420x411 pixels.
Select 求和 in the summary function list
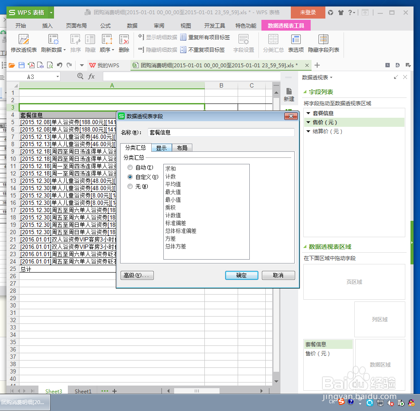click(171, 169)
